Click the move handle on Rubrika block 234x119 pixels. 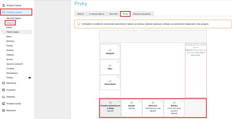point(174,103)
